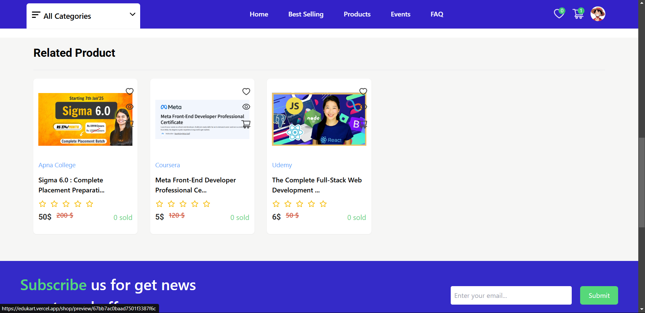Add Full-Stack Web Development course to wishlist
Screen dimensions: 645x313
click(363, 91)
